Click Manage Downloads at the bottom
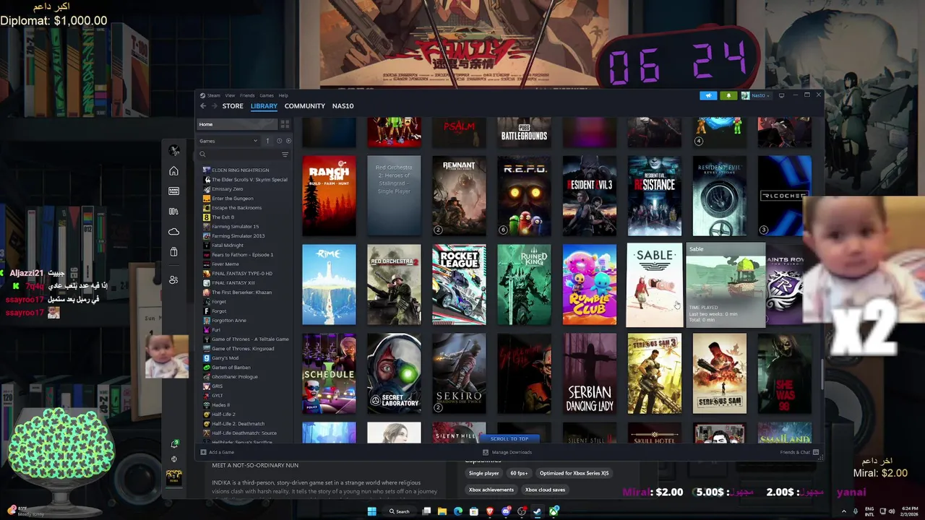925x520 pixels. pos(512,452)
